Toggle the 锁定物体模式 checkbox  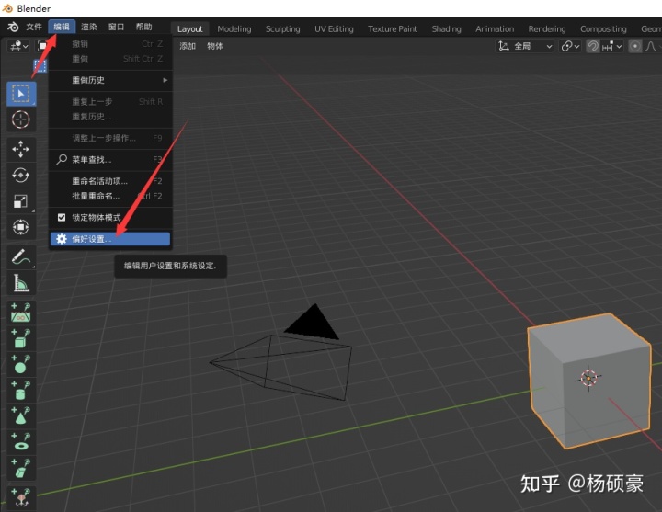pos(62,217)
